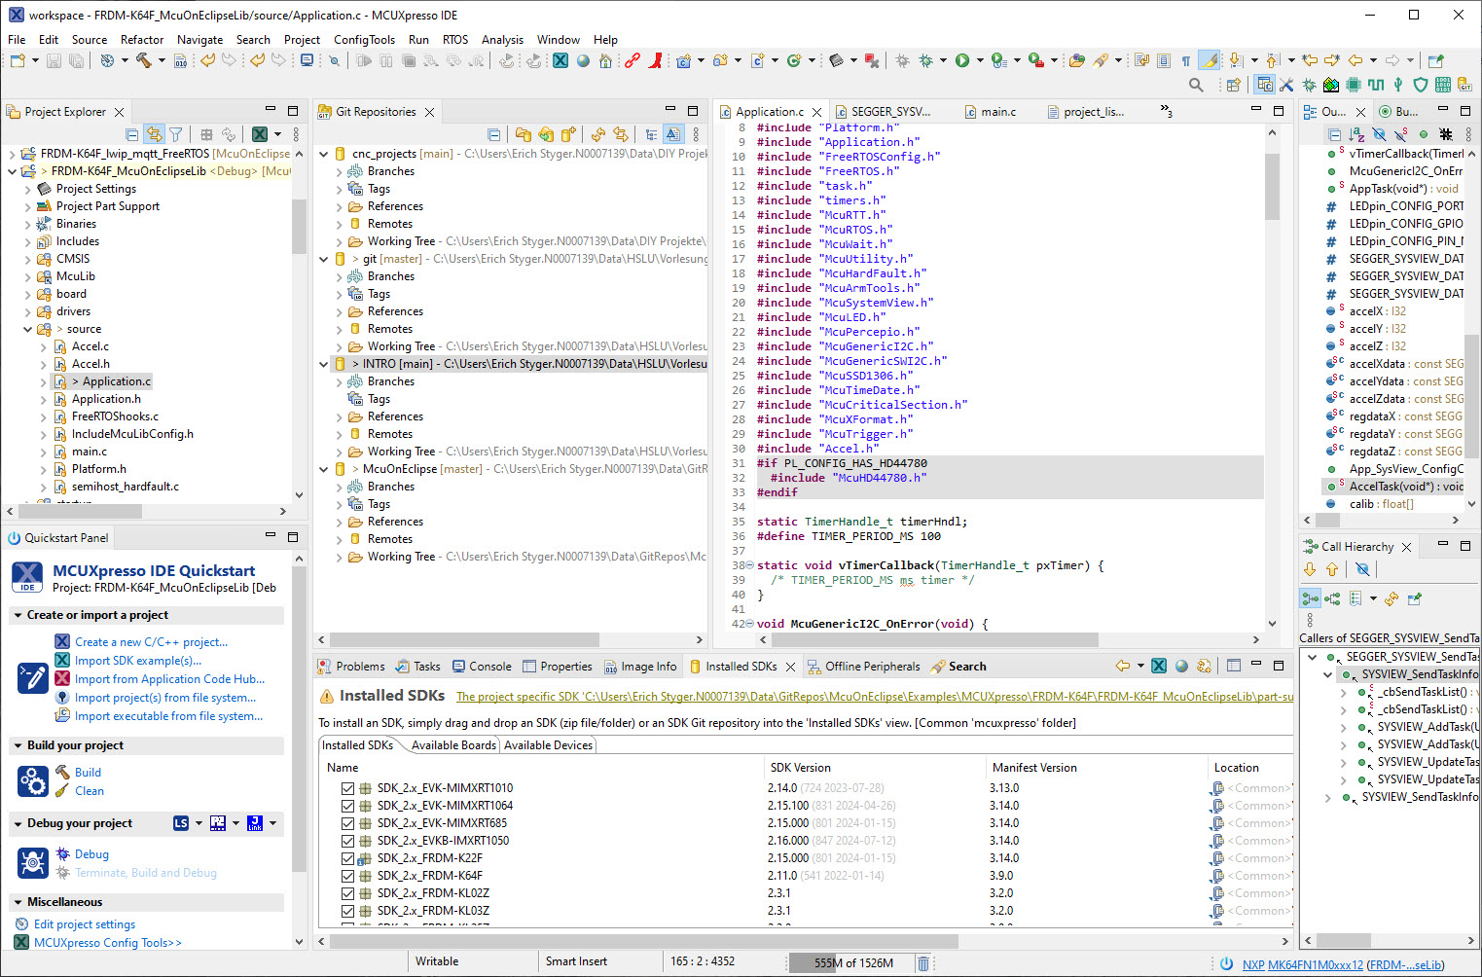Toggle the Mark Occurrences highlighter icon

1209,59
